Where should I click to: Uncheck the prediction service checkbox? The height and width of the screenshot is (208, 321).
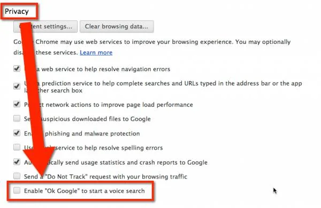click(x=17, y=86)
